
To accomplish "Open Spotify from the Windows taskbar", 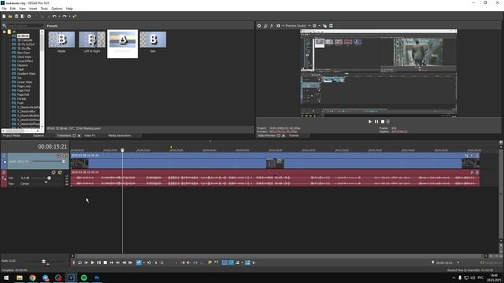I will tap(84, 277).
